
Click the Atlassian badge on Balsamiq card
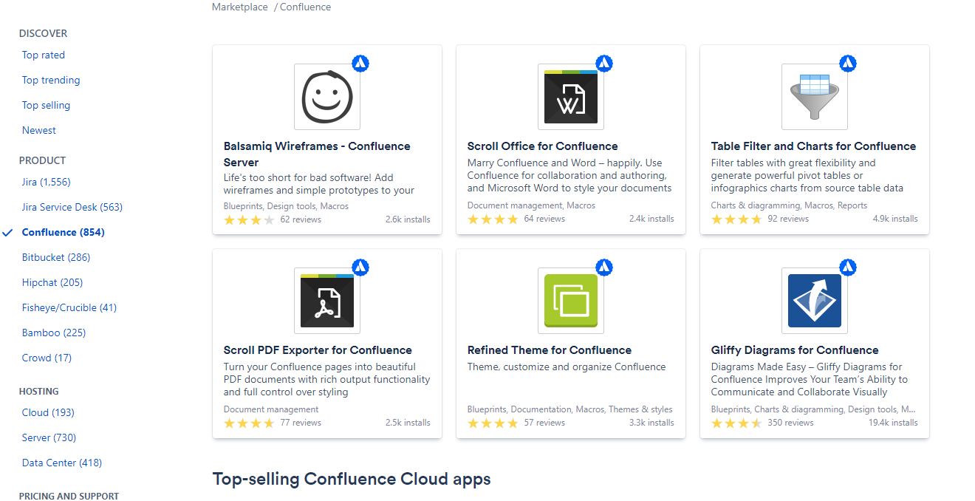(360, 63)
